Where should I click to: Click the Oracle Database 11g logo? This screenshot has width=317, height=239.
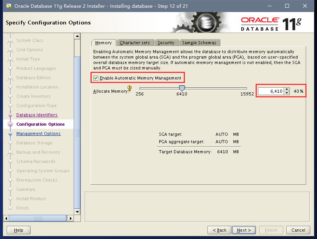(271, 24)
